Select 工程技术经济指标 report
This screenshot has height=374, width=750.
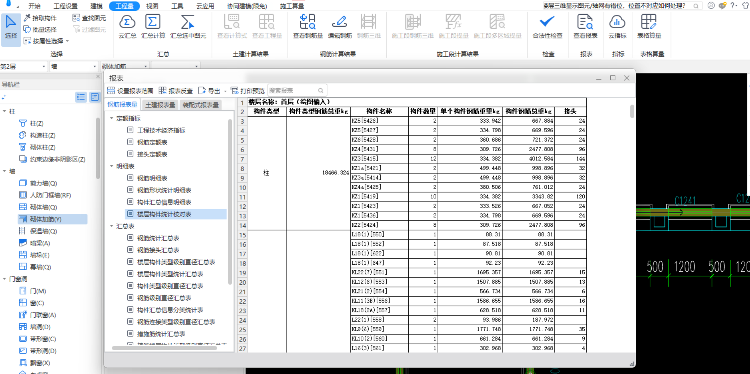(x=161, y=131)
